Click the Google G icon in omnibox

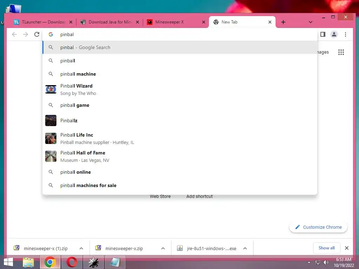click(x=51, y=35)
